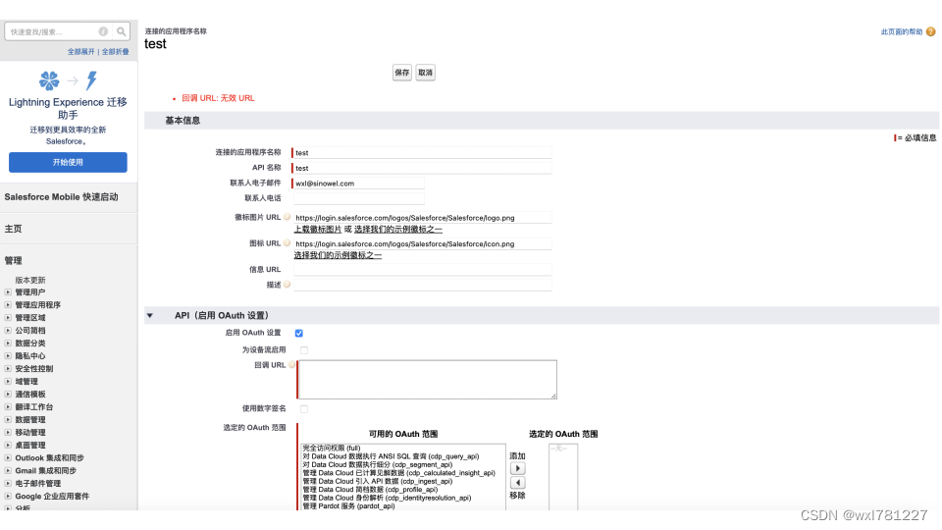The width and height of the screenshot is (942, 530).
Task: Click the contact phone input field
Action: (x=359, y=198)
